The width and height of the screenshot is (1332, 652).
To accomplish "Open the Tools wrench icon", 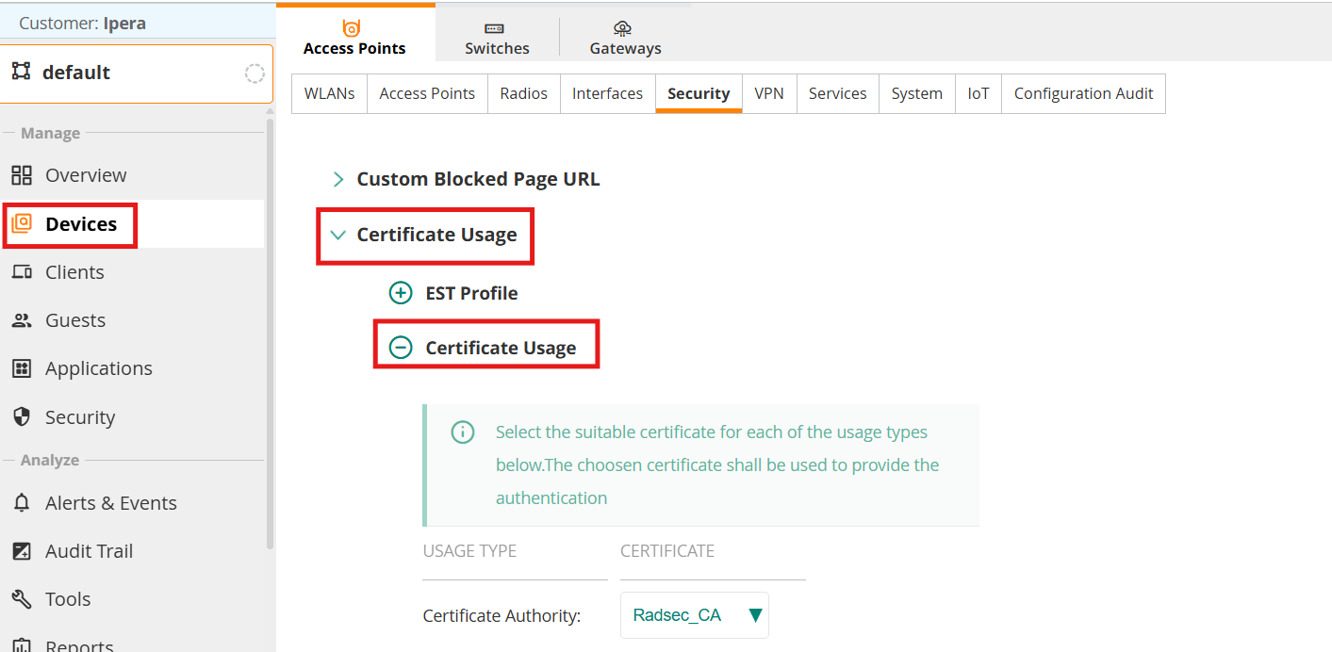I will (x=22, y=599).
